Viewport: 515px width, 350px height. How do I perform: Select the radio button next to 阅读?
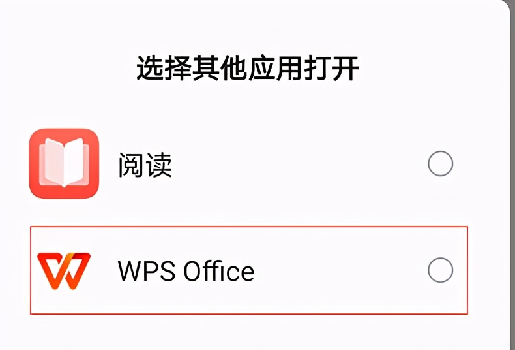(441, 163)
